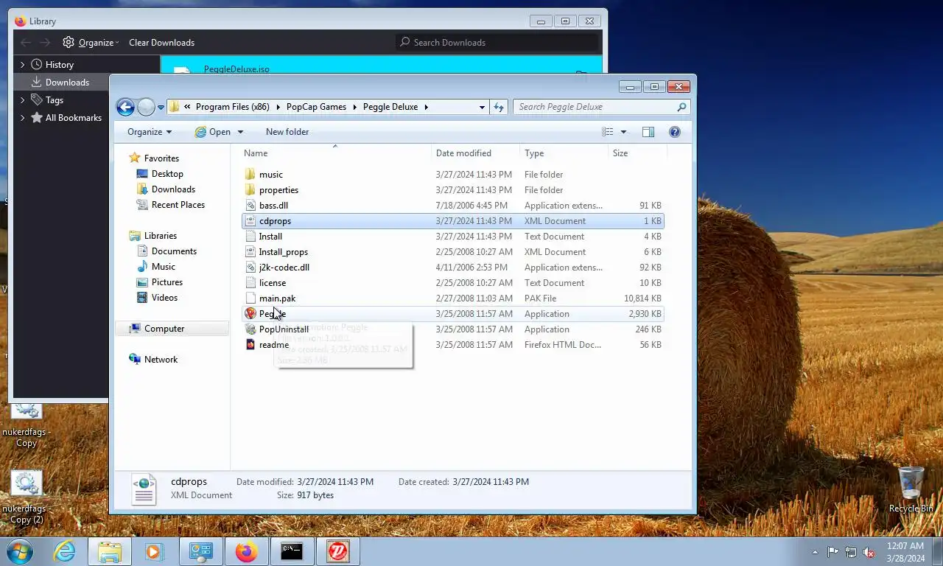This screenshot has height=566, width=943.
Task: Select the PopUninstall application icon
Action: [x=250, y=329]
